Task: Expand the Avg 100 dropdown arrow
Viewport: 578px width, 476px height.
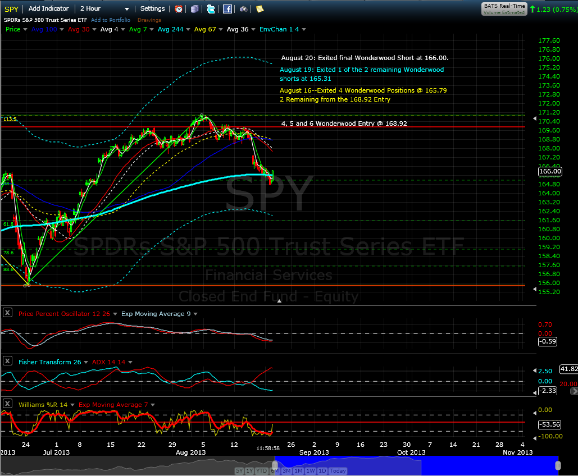Action: click(62, 30)
